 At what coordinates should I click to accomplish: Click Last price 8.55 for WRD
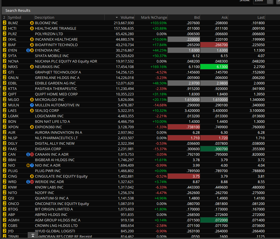click(261, 182)
